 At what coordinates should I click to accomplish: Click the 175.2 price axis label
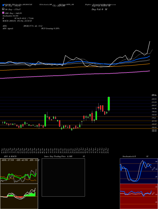pyautogui.click(x=154, y=118)
